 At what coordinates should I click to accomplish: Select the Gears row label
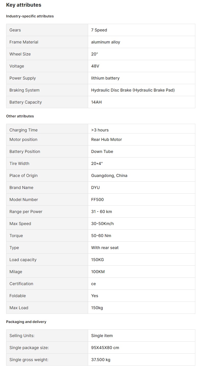[x=15, y=30]
